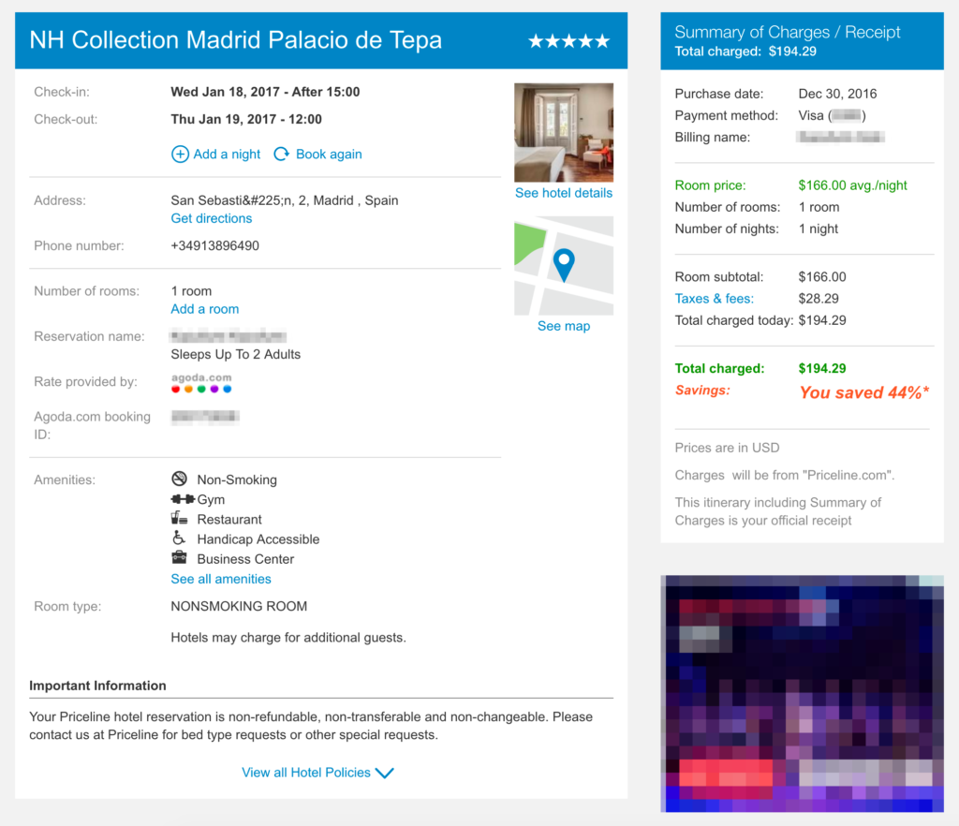Click the Gym dumbbell icon
Viewport: 959px width, 826px height.
click(183, 499)
